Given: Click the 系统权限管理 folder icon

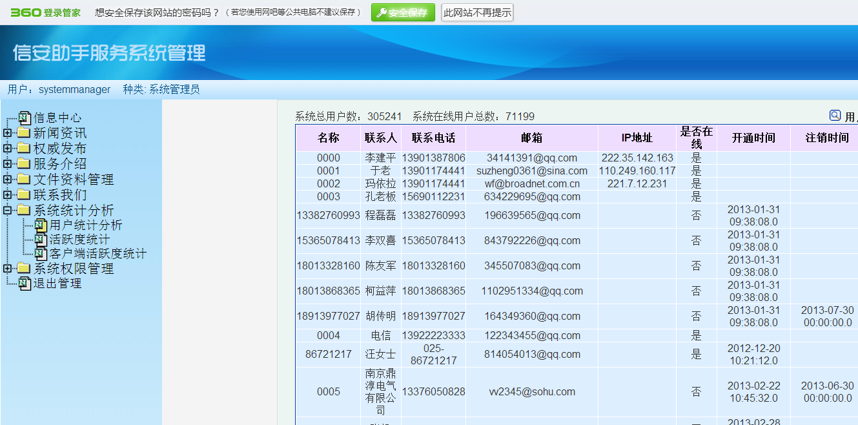Looking at the screenshot, I should click(24, 268).
